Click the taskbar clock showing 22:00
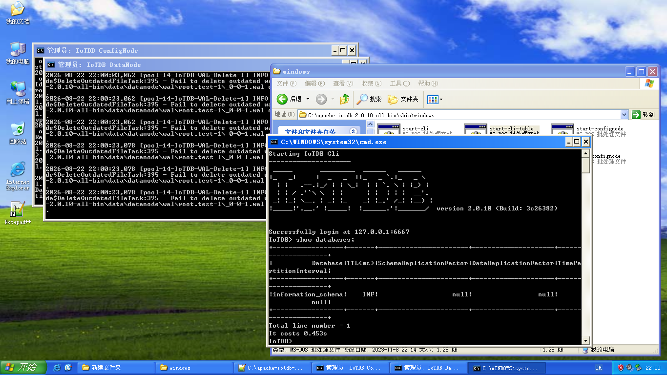The height and width of the screenshot is (375, 667). pyautogui.click(x=653, y=368)
